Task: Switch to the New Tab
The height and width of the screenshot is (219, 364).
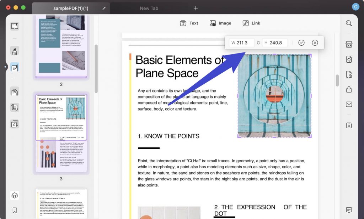Action: pyautogui.click(x=149, y=8)
